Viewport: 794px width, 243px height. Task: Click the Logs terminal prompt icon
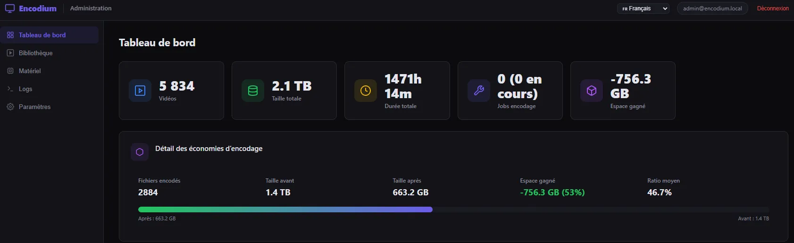(10, 89)
